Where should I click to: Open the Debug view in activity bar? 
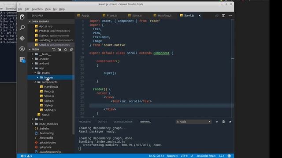pos(22,49)
